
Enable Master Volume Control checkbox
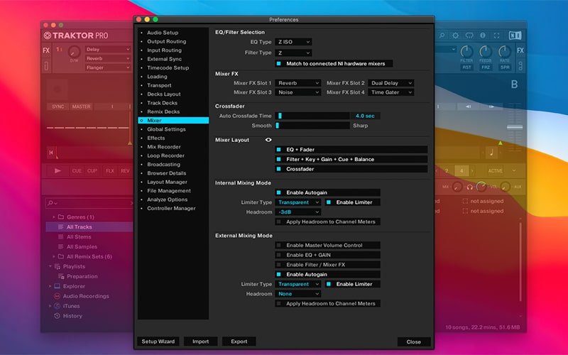point(279,245)
